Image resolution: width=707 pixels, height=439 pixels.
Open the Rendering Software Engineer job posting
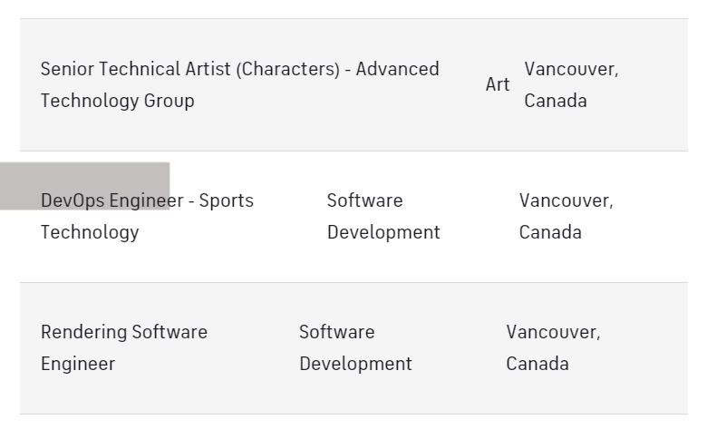124,347
